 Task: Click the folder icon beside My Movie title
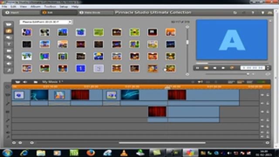pyautogui.click(x=36, y=82)
